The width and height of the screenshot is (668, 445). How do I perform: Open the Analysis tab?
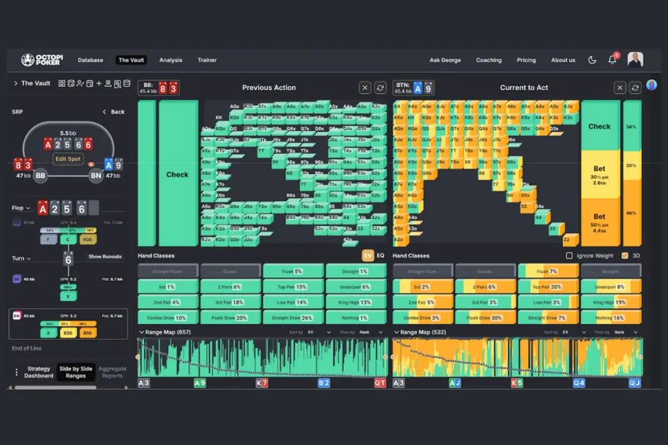coord(171,61)
